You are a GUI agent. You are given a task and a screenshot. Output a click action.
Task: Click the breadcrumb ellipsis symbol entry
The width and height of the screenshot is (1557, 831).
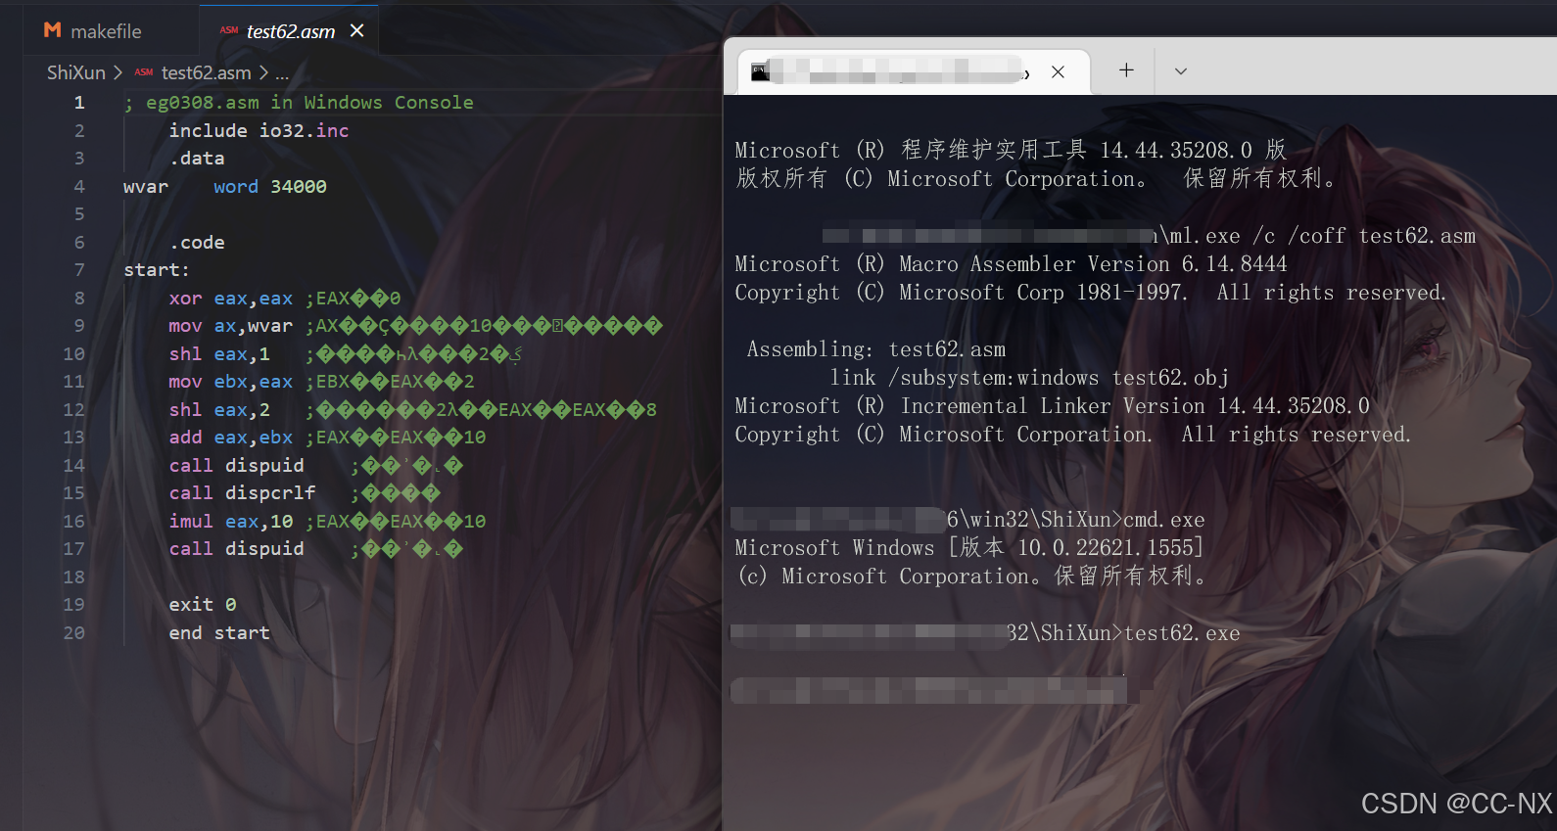click(282, 73)
